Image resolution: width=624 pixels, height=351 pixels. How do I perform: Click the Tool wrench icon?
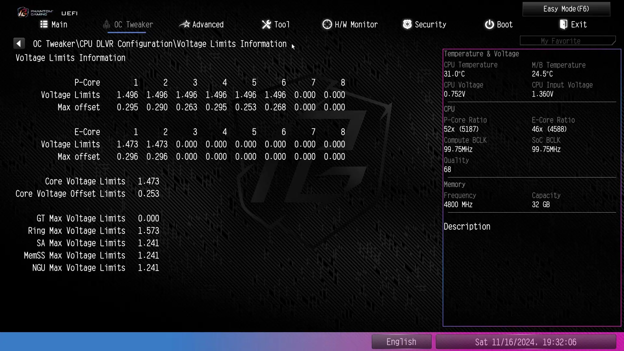(266, 24)
